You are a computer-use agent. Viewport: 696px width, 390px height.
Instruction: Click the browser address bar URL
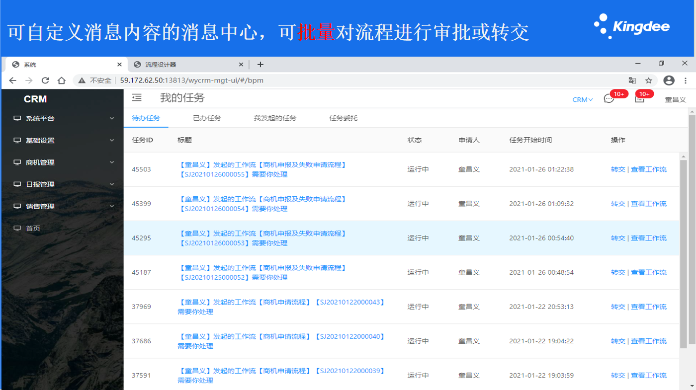[191, 80]
